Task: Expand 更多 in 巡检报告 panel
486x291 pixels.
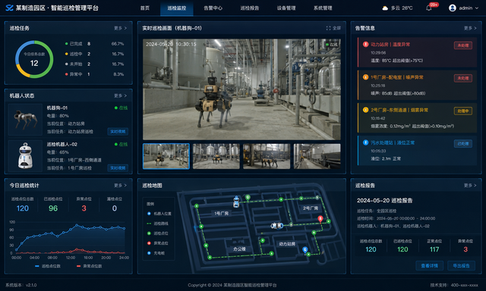Action: pyautogui.click(x=470, y=185)
